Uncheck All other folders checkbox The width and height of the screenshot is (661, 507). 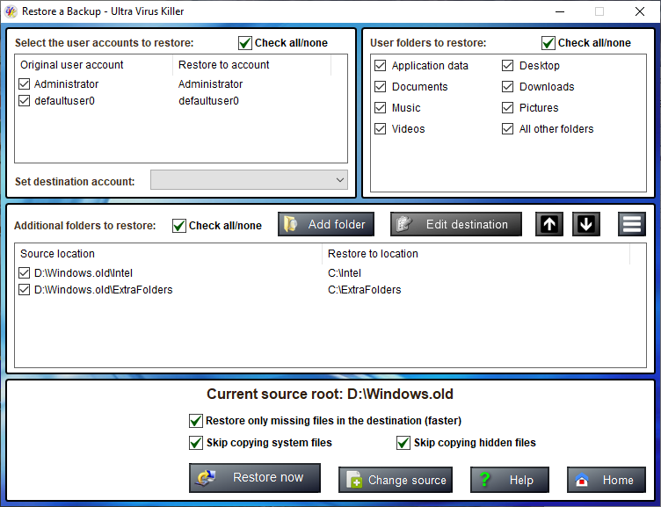pyautogui.click(x=507, y=129)
